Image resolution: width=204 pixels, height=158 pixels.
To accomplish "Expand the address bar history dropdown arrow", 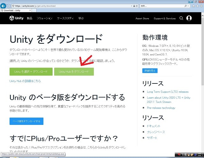I will tap(132, 6).
